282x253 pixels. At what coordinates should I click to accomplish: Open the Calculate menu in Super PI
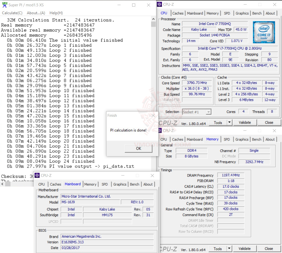point(12,13)
